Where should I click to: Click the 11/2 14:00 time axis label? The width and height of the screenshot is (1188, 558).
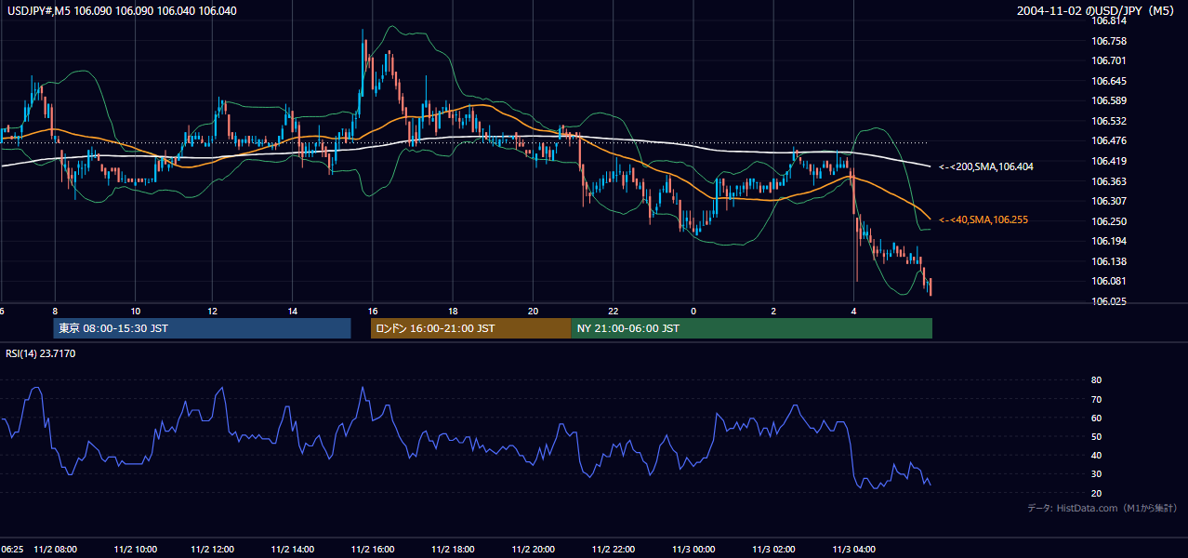coord(295,549)
